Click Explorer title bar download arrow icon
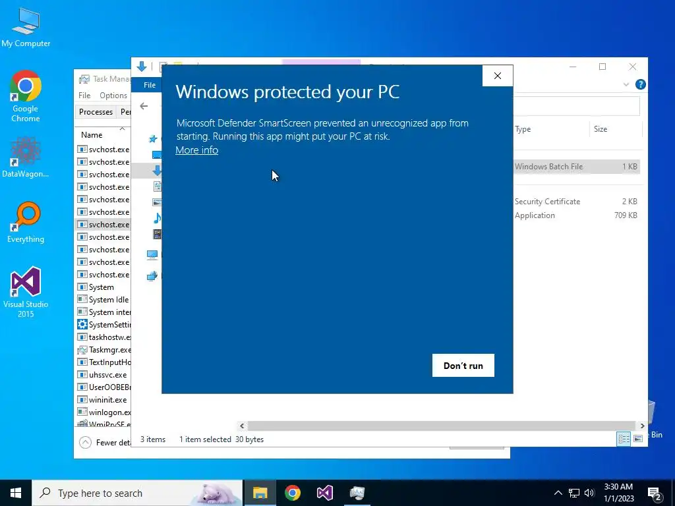675x506 pixels. click(x=142, y=67)
